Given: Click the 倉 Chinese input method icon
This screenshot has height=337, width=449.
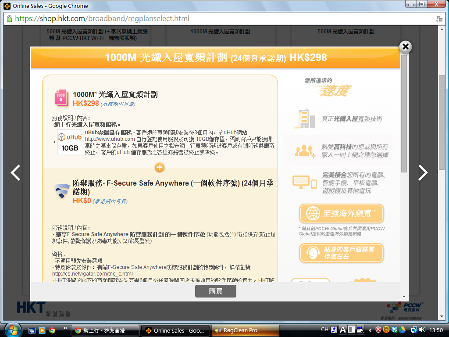Looking at the screenshot, I should click(x=334, y=330).
